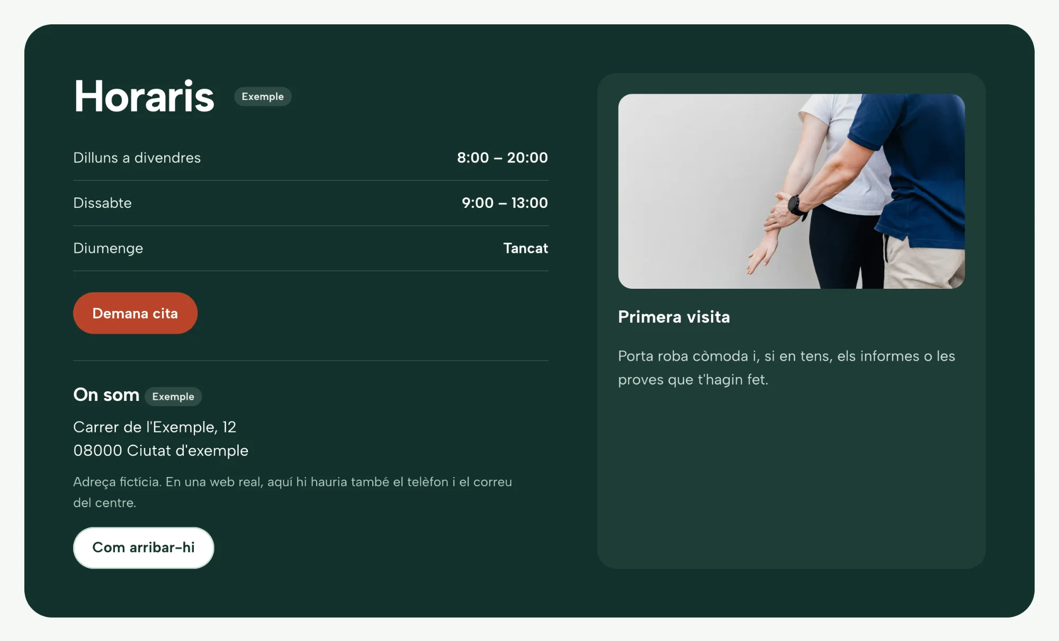This screenshot has height=641, width=1059.
Task: Open the Com arribar-hi directions button
Action: (x=143, y=547)
